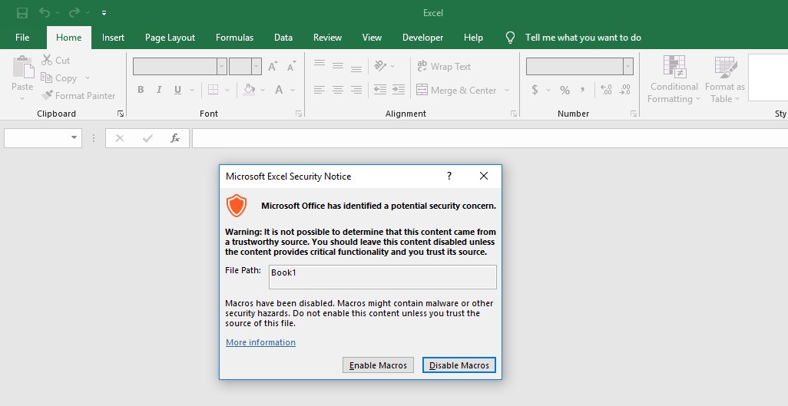The height and width of the screenshot is (406, 788).
Task: Click the Copy button
Action: 59,78
